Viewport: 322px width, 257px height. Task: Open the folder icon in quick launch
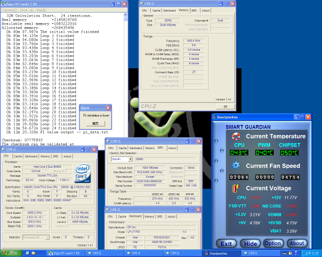coord(34,253)
